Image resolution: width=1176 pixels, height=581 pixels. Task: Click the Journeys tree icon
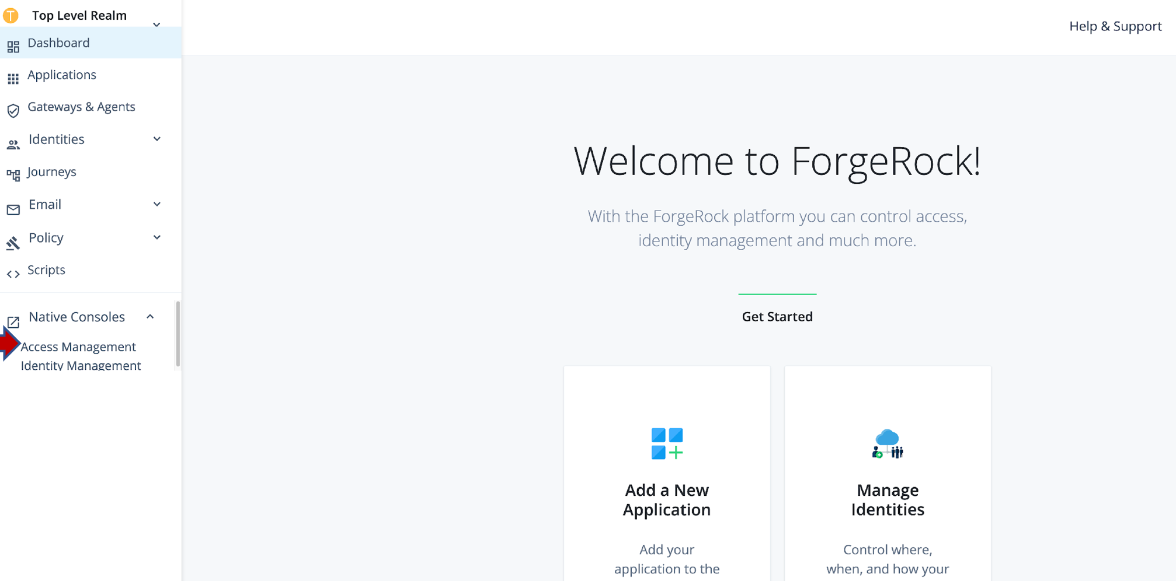coord(13,174)
